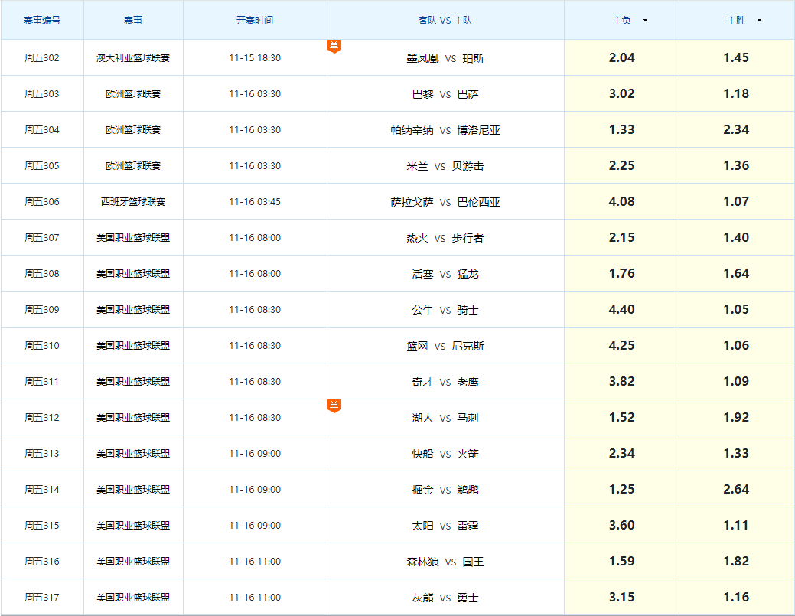The image size is (795, 616).
Task: Pick 主胜 odds 1.33 for 快船 vs 火箭
Action: coord(736,454)
